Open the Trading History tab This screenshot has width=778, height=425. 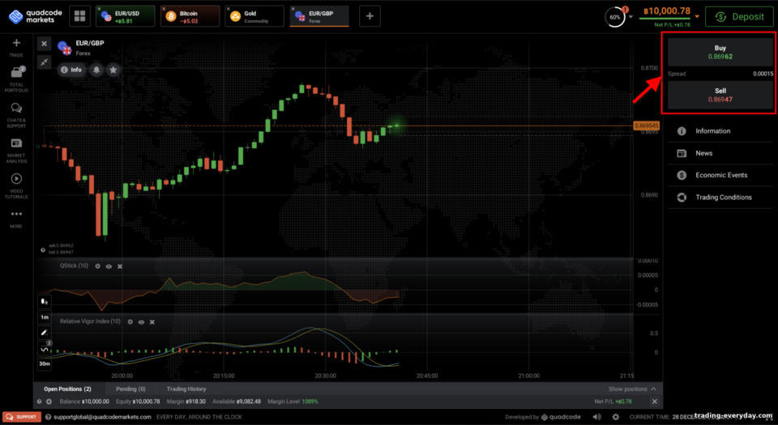click(x=186, y=389)
